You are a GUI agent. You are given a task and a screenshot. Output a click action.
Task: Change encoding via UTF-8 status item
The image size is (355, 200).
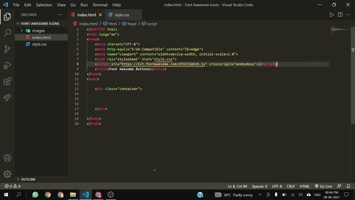coord(277,186)
